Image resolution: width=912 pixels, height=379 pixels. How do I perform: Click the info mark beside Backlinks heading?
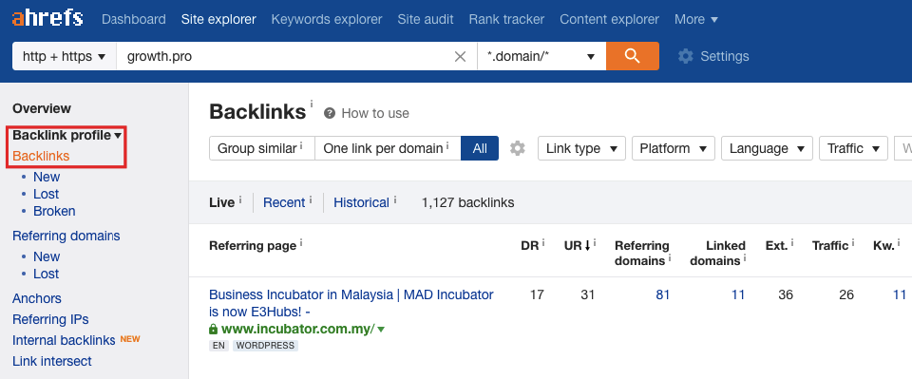point(312,104)
